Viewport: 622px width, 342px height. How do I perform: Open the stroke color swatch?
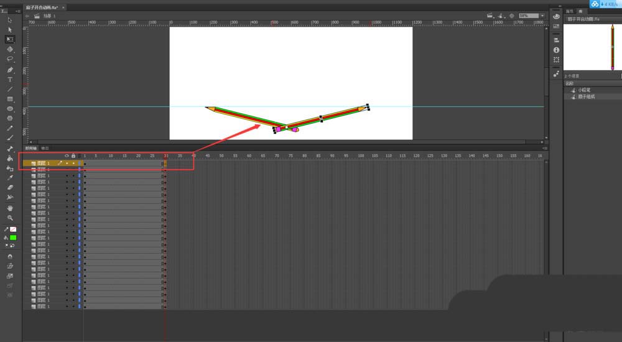[13, 229]
